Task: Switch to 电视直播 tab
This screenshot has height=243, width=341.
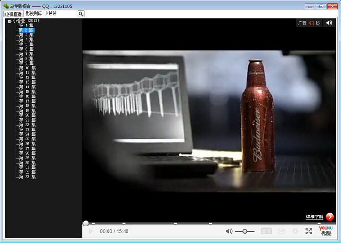Action: pyautogui.click(x=13, y=14)
